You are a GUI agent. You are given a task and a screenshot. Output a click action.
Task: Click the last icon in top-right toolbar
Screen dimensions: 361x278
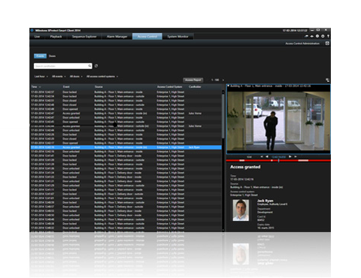tap(328, 36)
